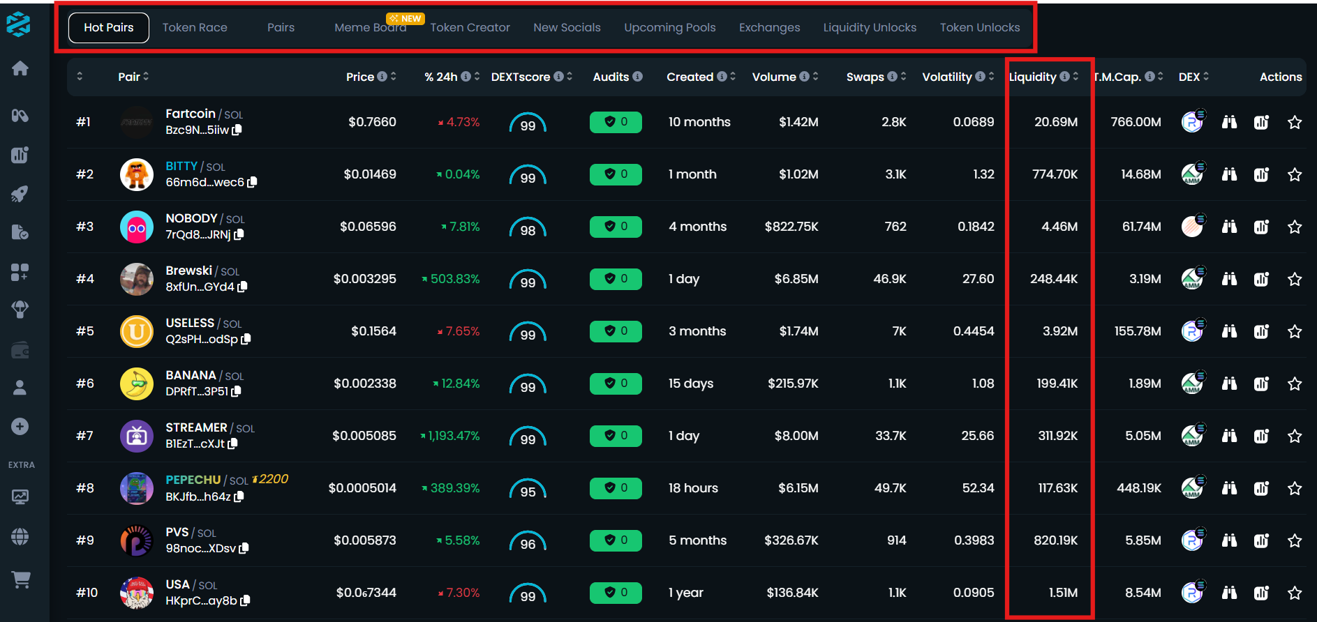The image size is (1317, 622).
Task: Sort by Liquidity using header arrows
Action: pyautogui.click(x=1076, y=77)
